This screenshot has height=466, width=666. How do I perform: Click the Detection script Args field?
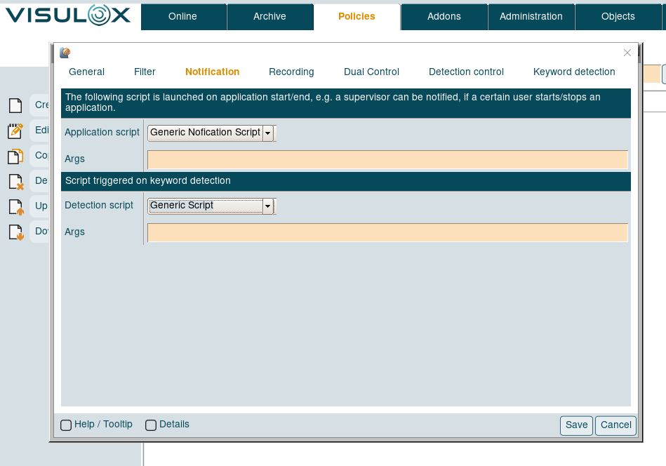point(387,233)
